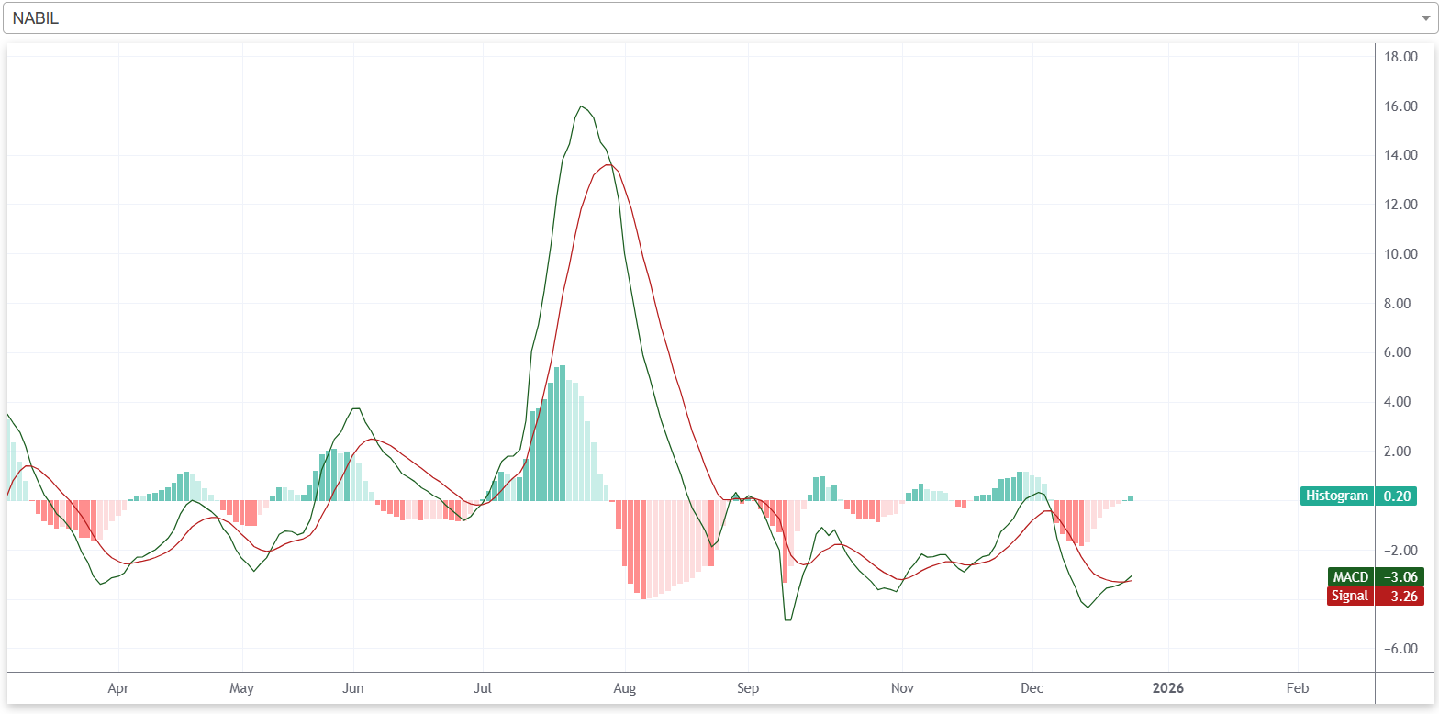Click the green Histogram legend label
This screenshot has width=1439, height=714.
(x=1336, y=496)
